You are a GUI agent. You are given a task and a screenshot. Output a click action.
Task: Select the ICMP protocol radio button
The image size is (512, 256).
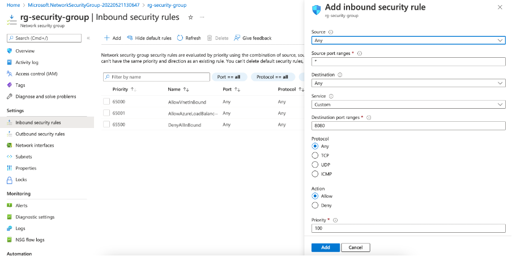point(315,174)
